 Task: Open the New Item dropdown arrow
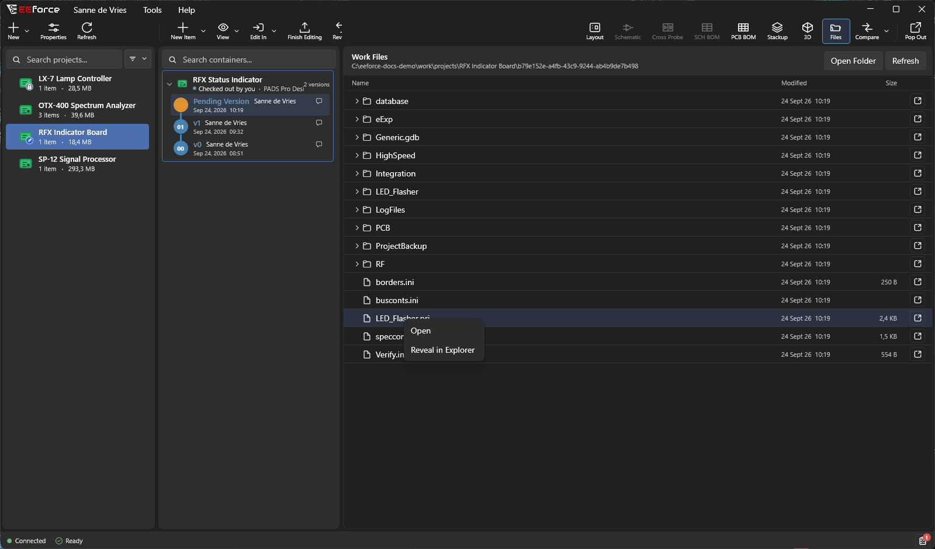203,31
